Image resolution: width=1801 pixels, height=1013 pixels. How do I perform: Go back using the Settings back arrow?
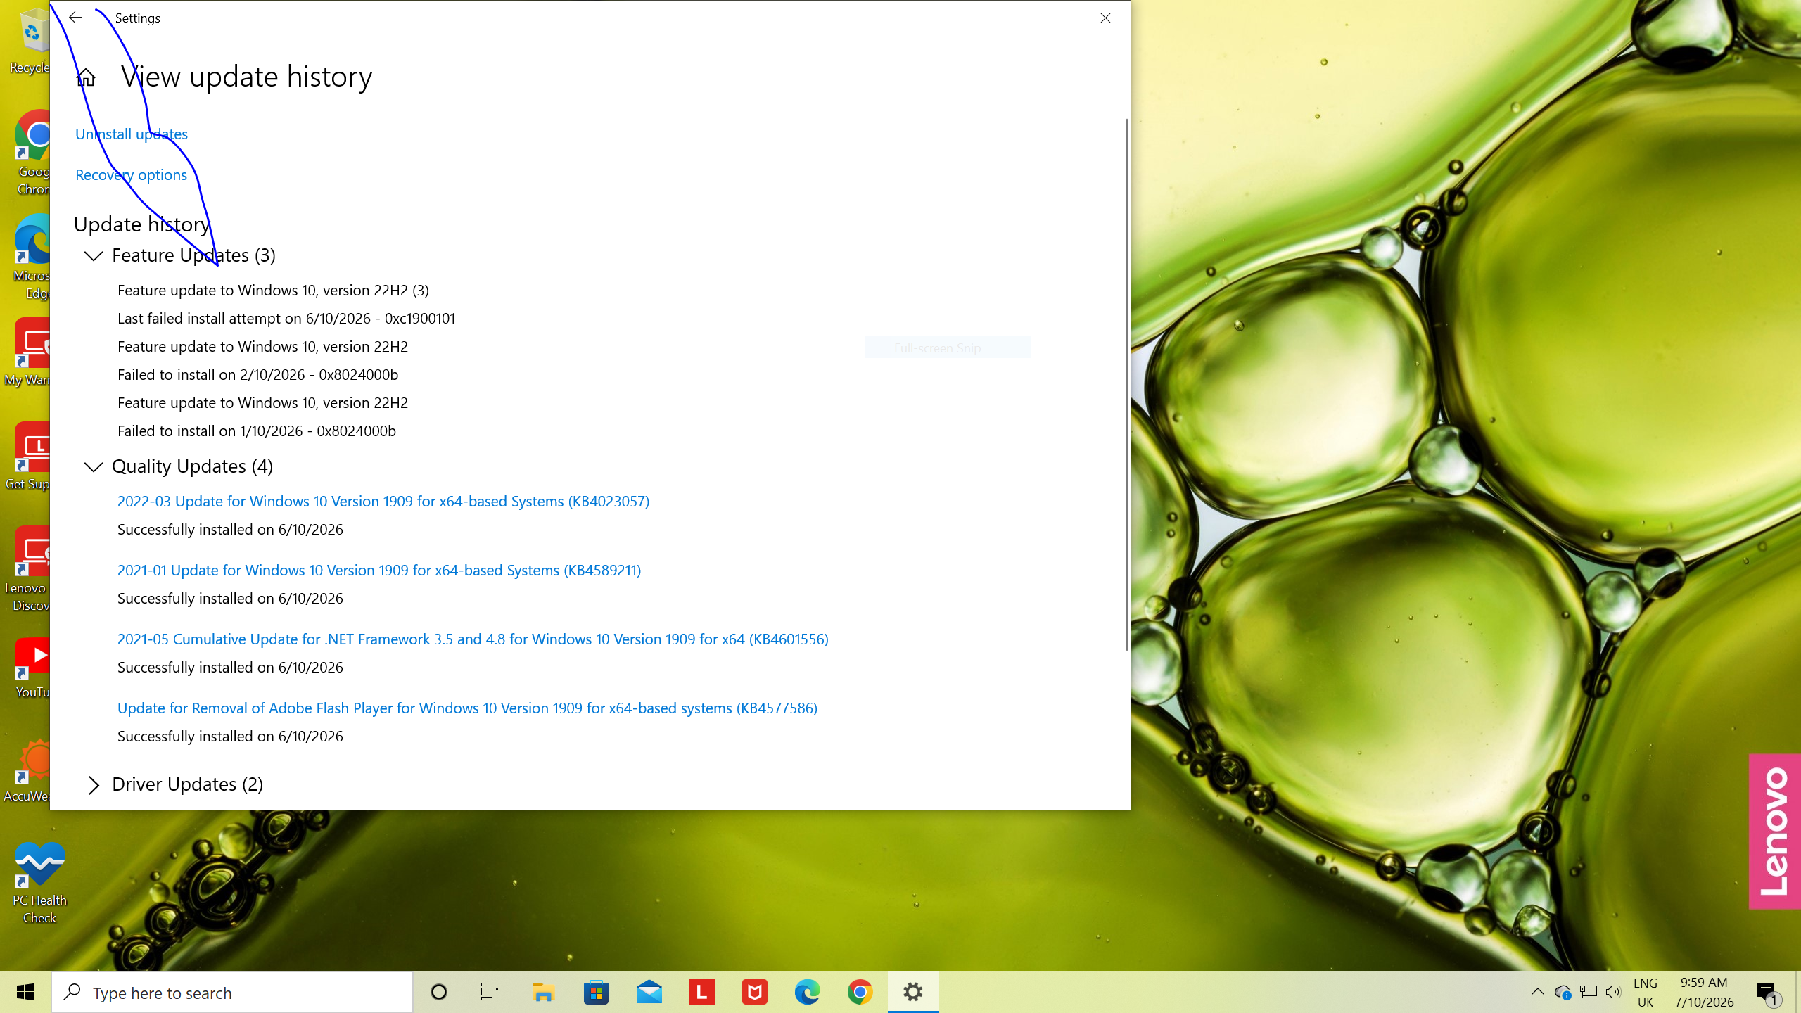(x=75, y=18)
